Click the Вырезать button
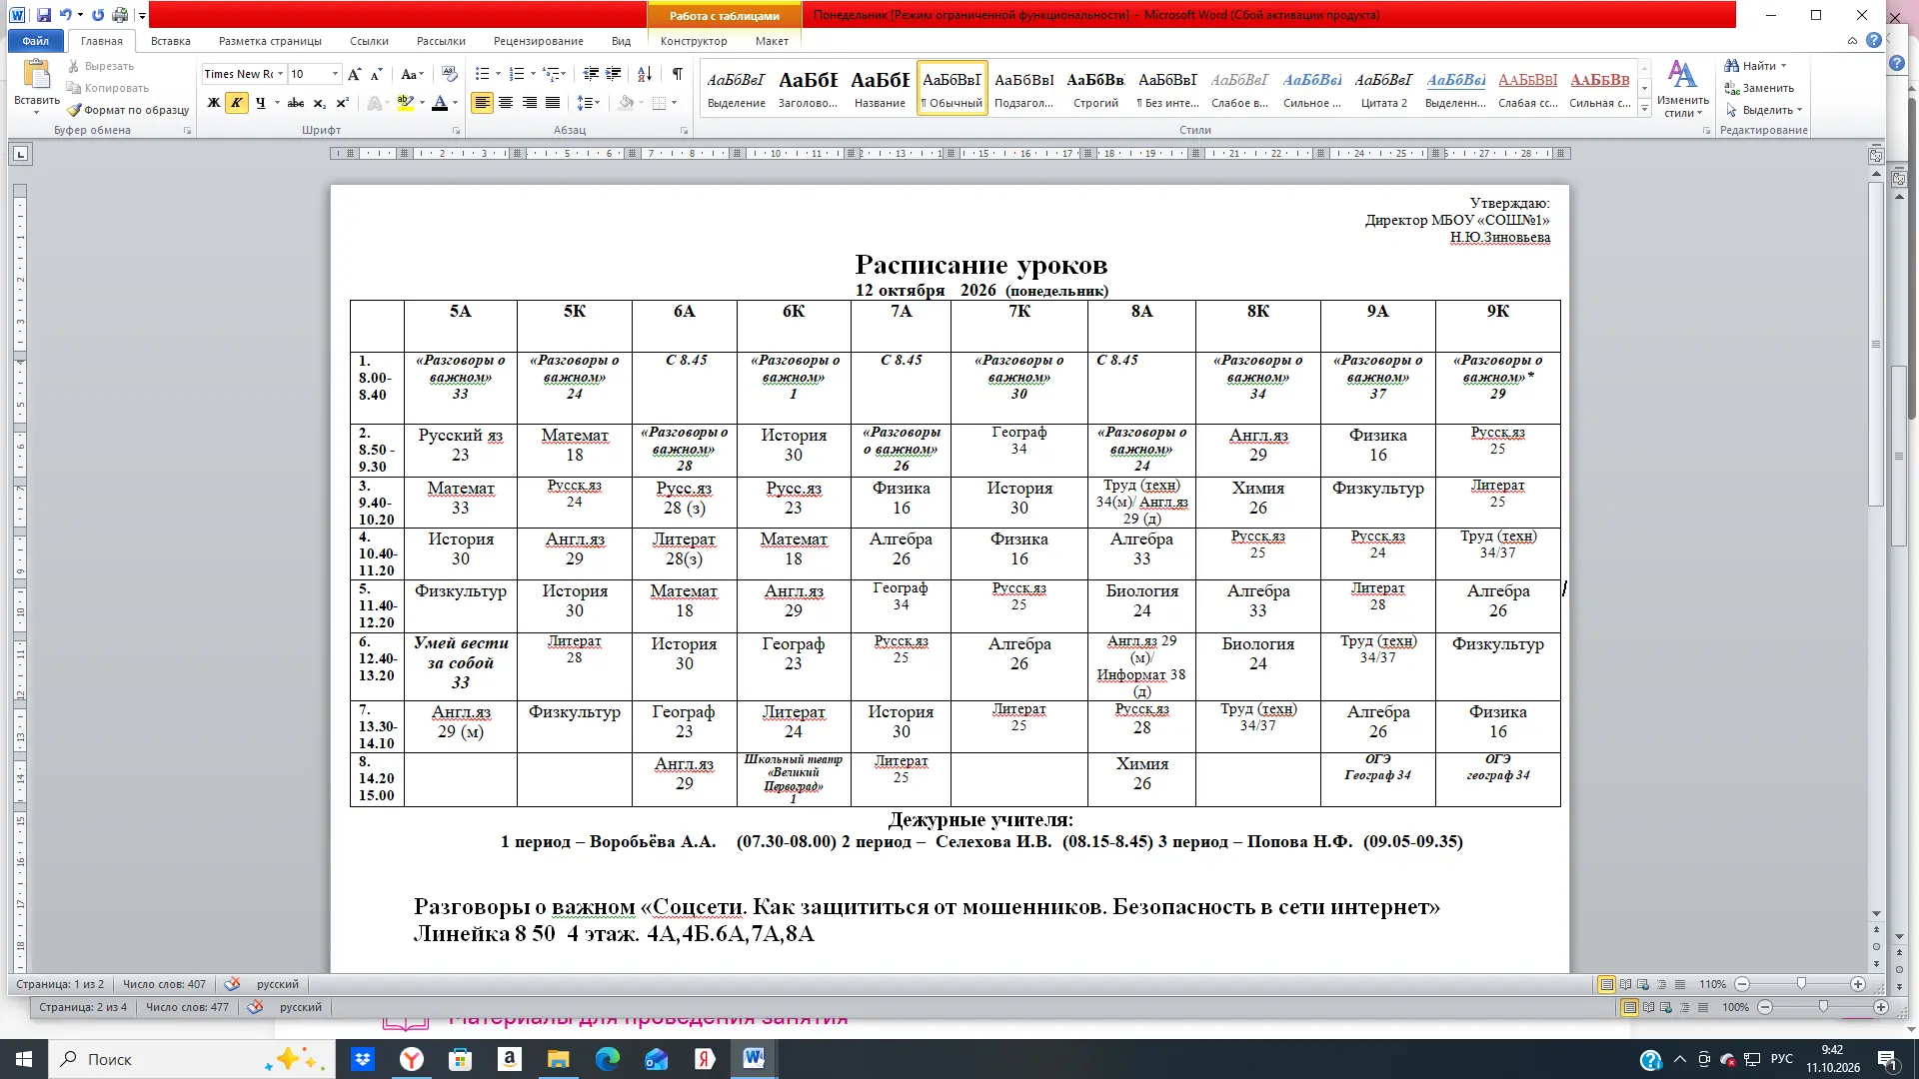 click(100, 66)
